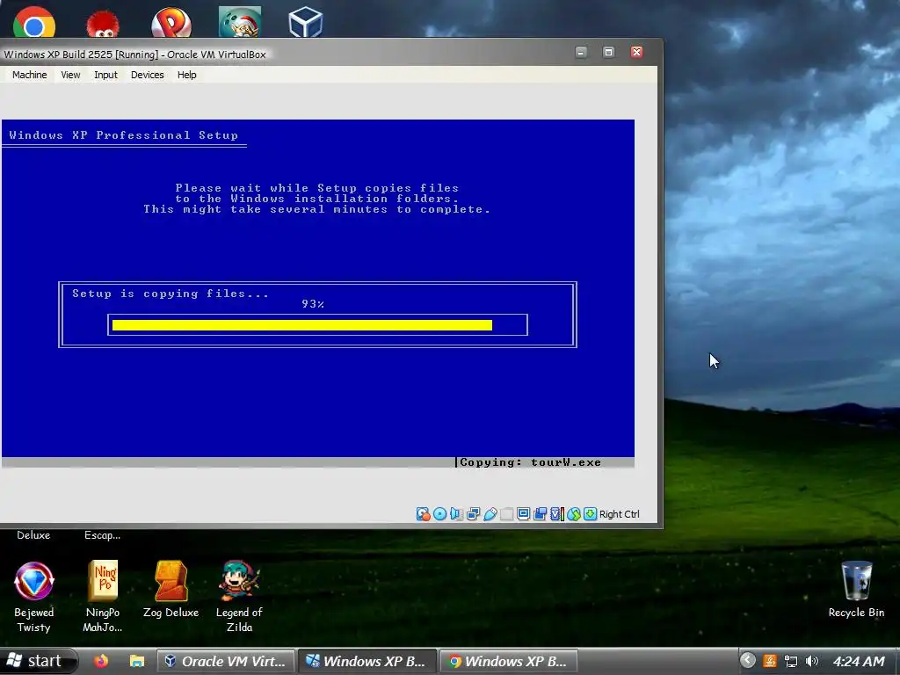Click the yellow setup progress bar
This screenshot has height=675, width=900.
[x=302, y=325]
